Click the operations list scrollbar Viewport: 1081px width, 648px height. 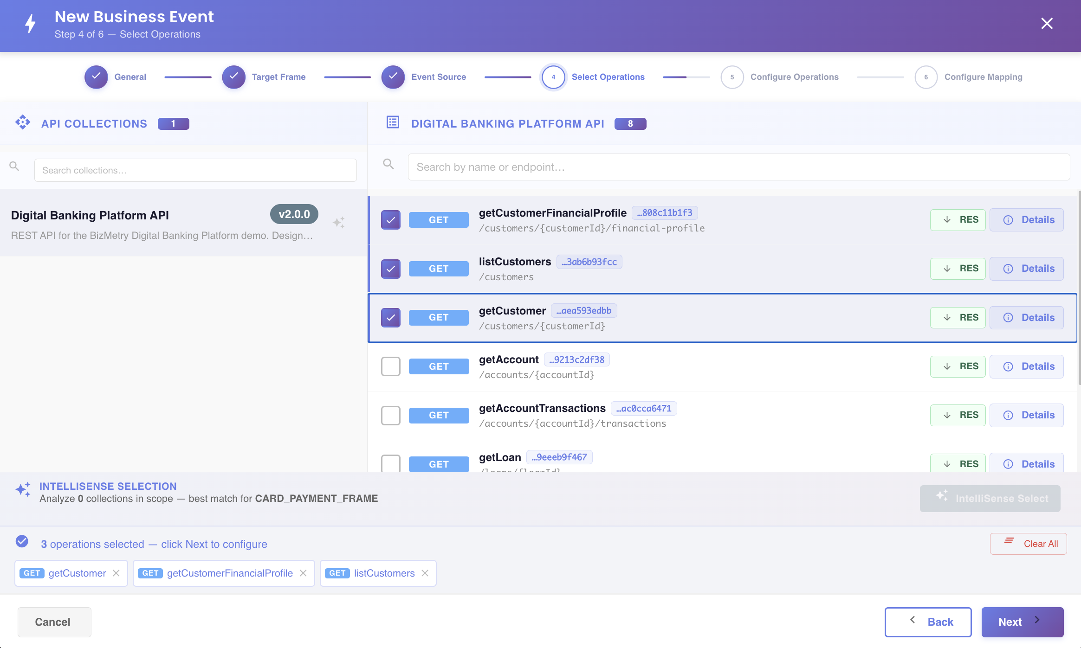click(x=1079, y=288)
